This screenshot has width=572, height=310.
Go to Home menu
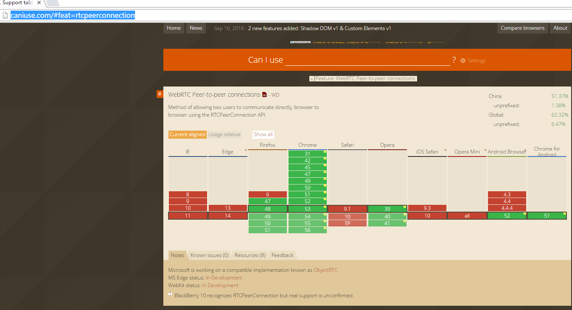(174, 28)
